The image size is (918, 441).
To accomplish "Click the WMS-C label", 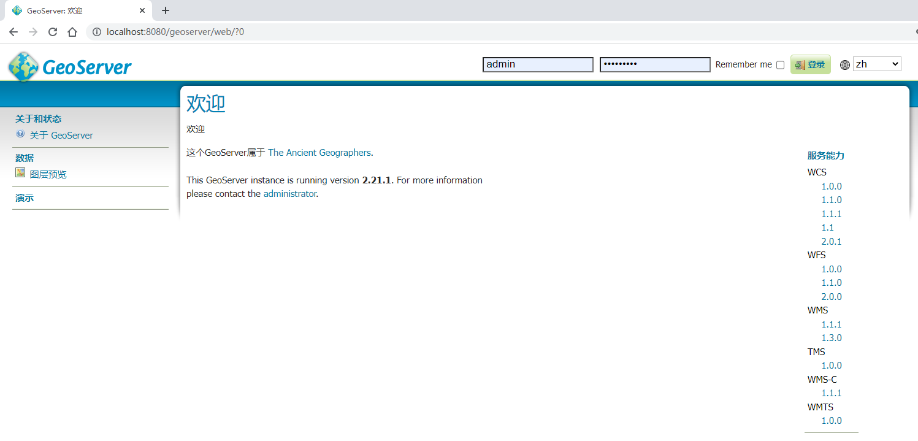I will pyautogui.click(x=822, y=380).
